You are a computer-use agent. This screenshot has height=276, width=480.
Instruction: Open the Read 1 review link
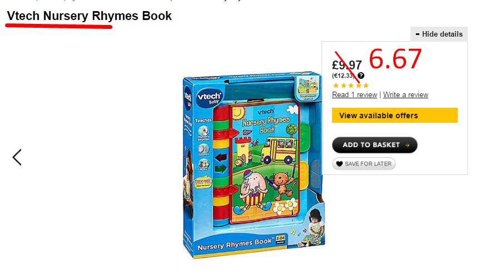[x=354, y=95]
